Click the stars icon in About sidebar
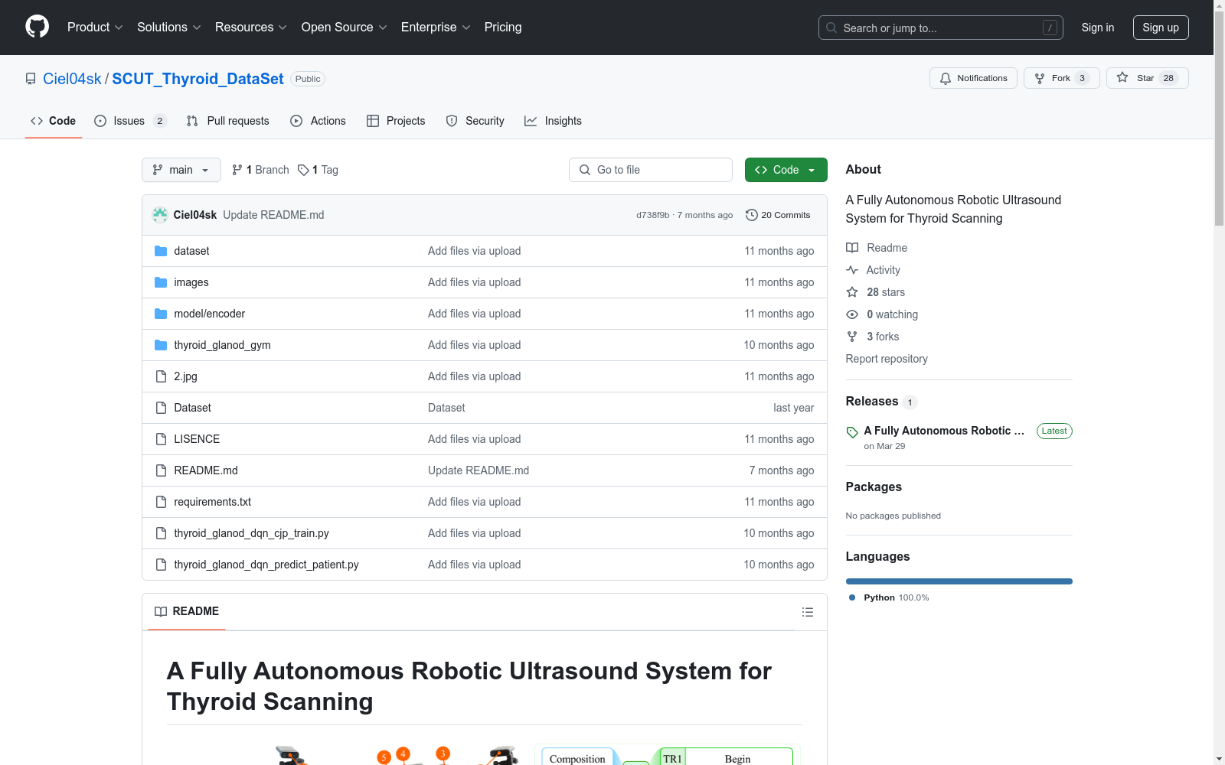Screen dimensions: 1225x765 [x=852, y=292]
